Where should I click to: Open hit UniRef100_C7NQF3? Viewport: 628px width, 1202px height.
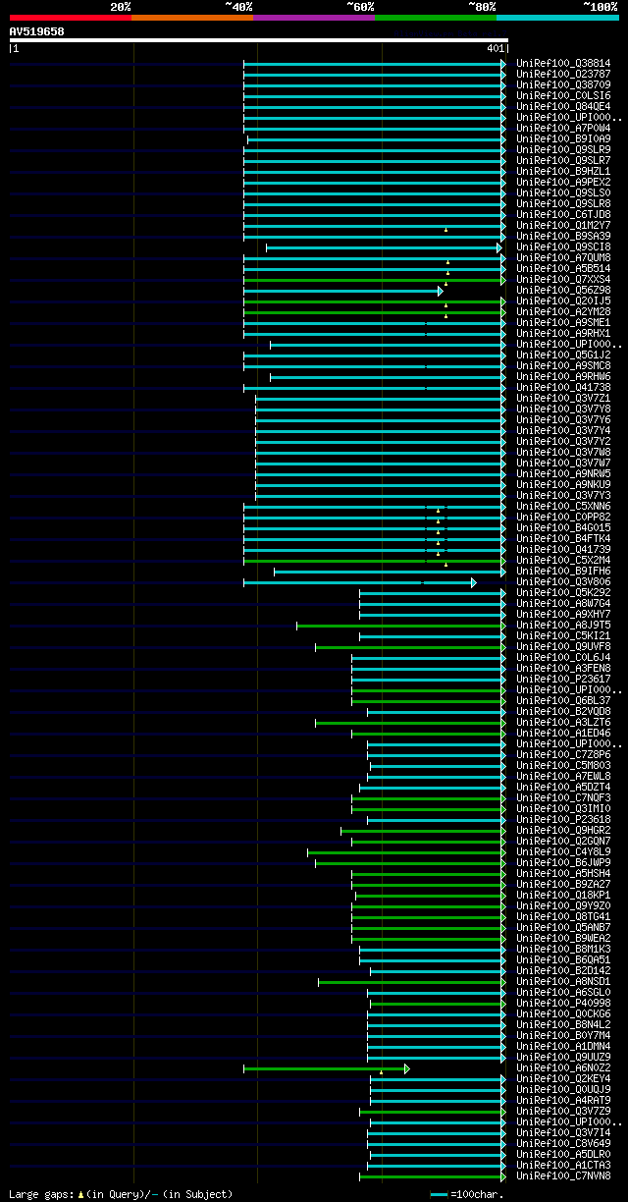click(x=563, y=798)
